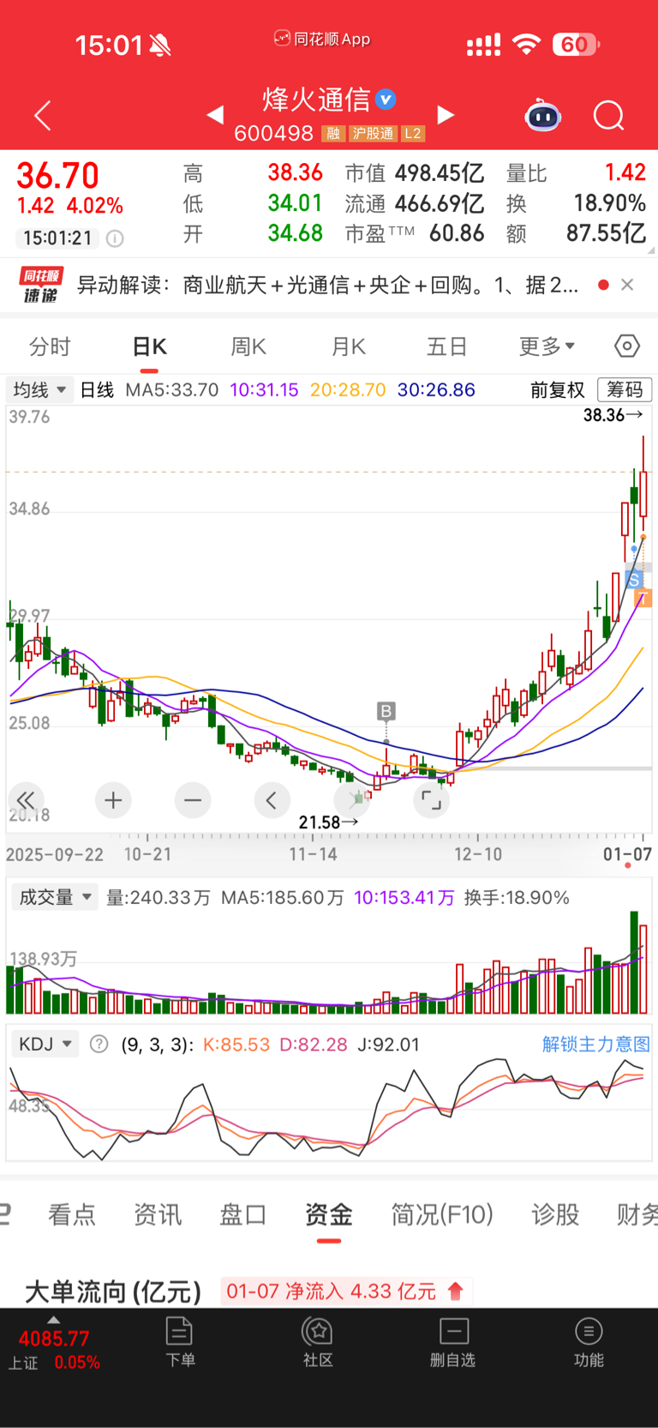Screen dimensions: 658x1428
Task: Open 均线 indicator dropdown
Action: (x=39, y=390)
